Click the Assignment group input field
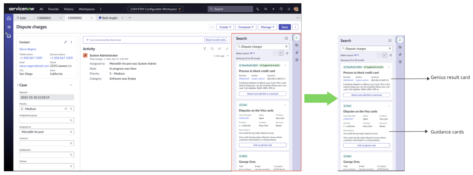The image size is (473, 175). pyautogui.click(x=47, y=120)
